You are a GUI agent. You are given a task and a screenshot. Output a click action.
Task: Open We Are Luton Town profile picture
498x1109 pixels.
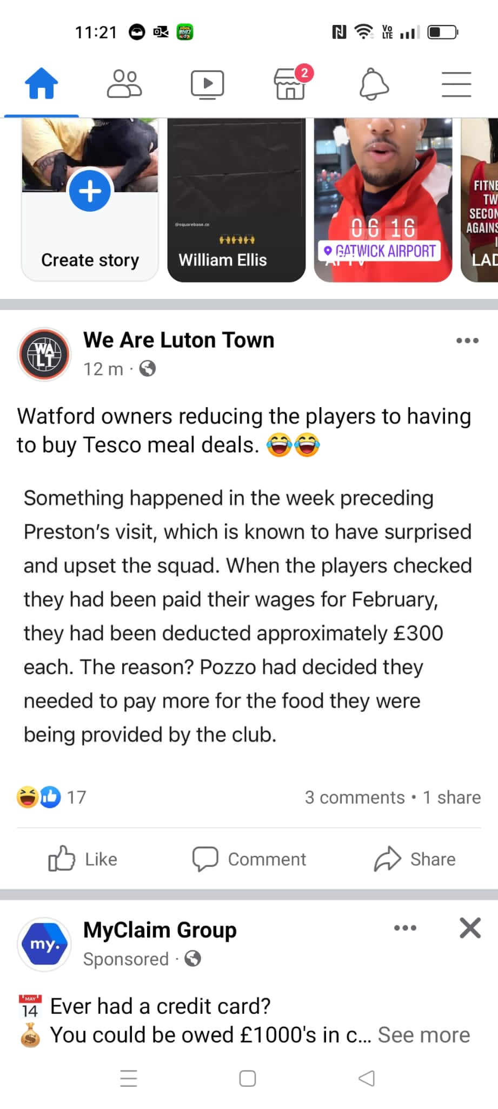[44, 354]
